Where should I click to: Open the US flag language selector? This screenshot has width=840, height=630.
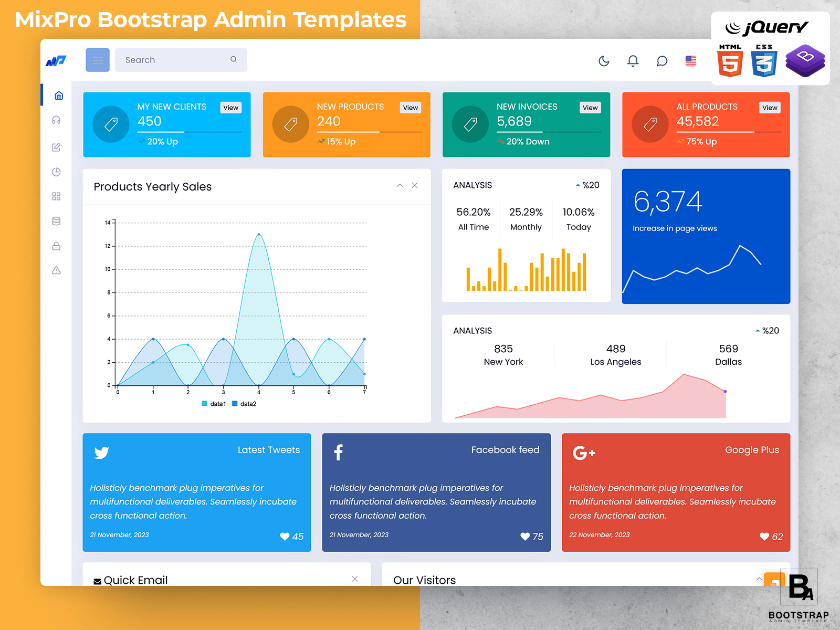691,61
